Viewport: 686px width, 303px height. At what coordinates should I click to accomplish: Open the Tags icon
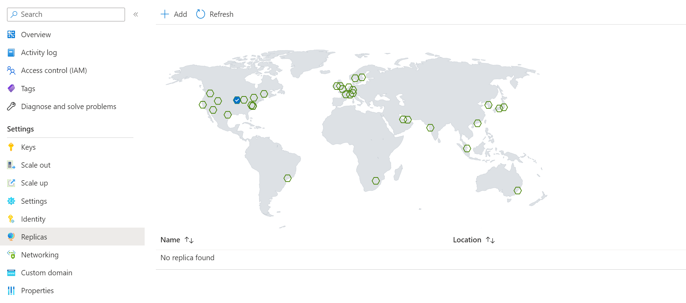tap(11, 88)
